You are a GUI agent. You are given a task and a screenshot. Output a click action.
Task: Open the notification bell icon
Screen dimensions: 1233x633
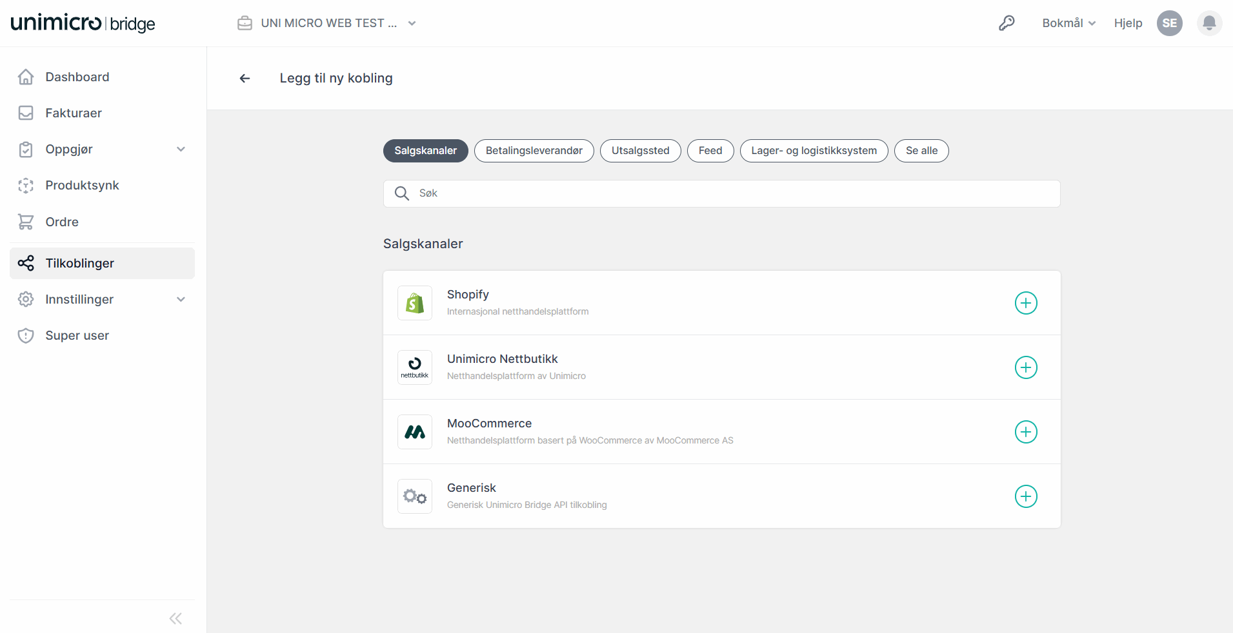click(x=1209, y=23)
